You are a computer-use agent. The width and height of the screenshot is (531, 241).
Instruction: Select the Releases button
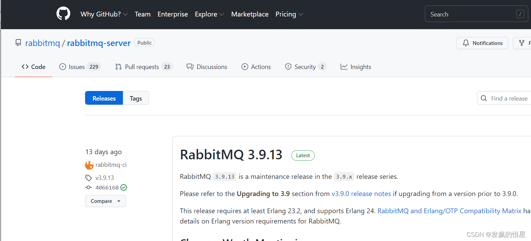104,98
